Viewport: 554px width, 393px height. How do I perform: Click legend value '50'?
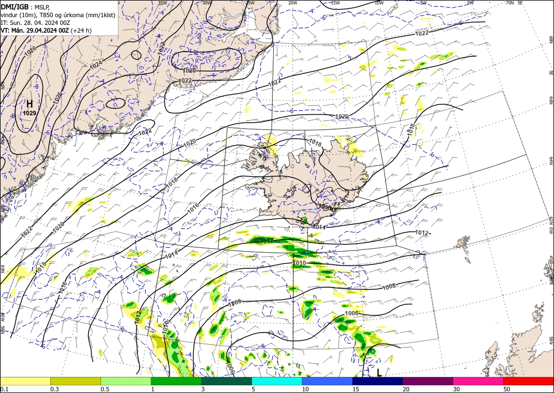[507, 389]
